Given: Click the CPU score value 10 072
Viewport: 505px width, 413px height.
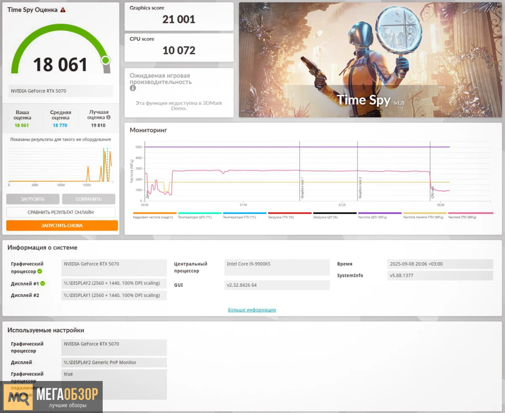Looking at the screenshot, I should click(x=179, y=51).
